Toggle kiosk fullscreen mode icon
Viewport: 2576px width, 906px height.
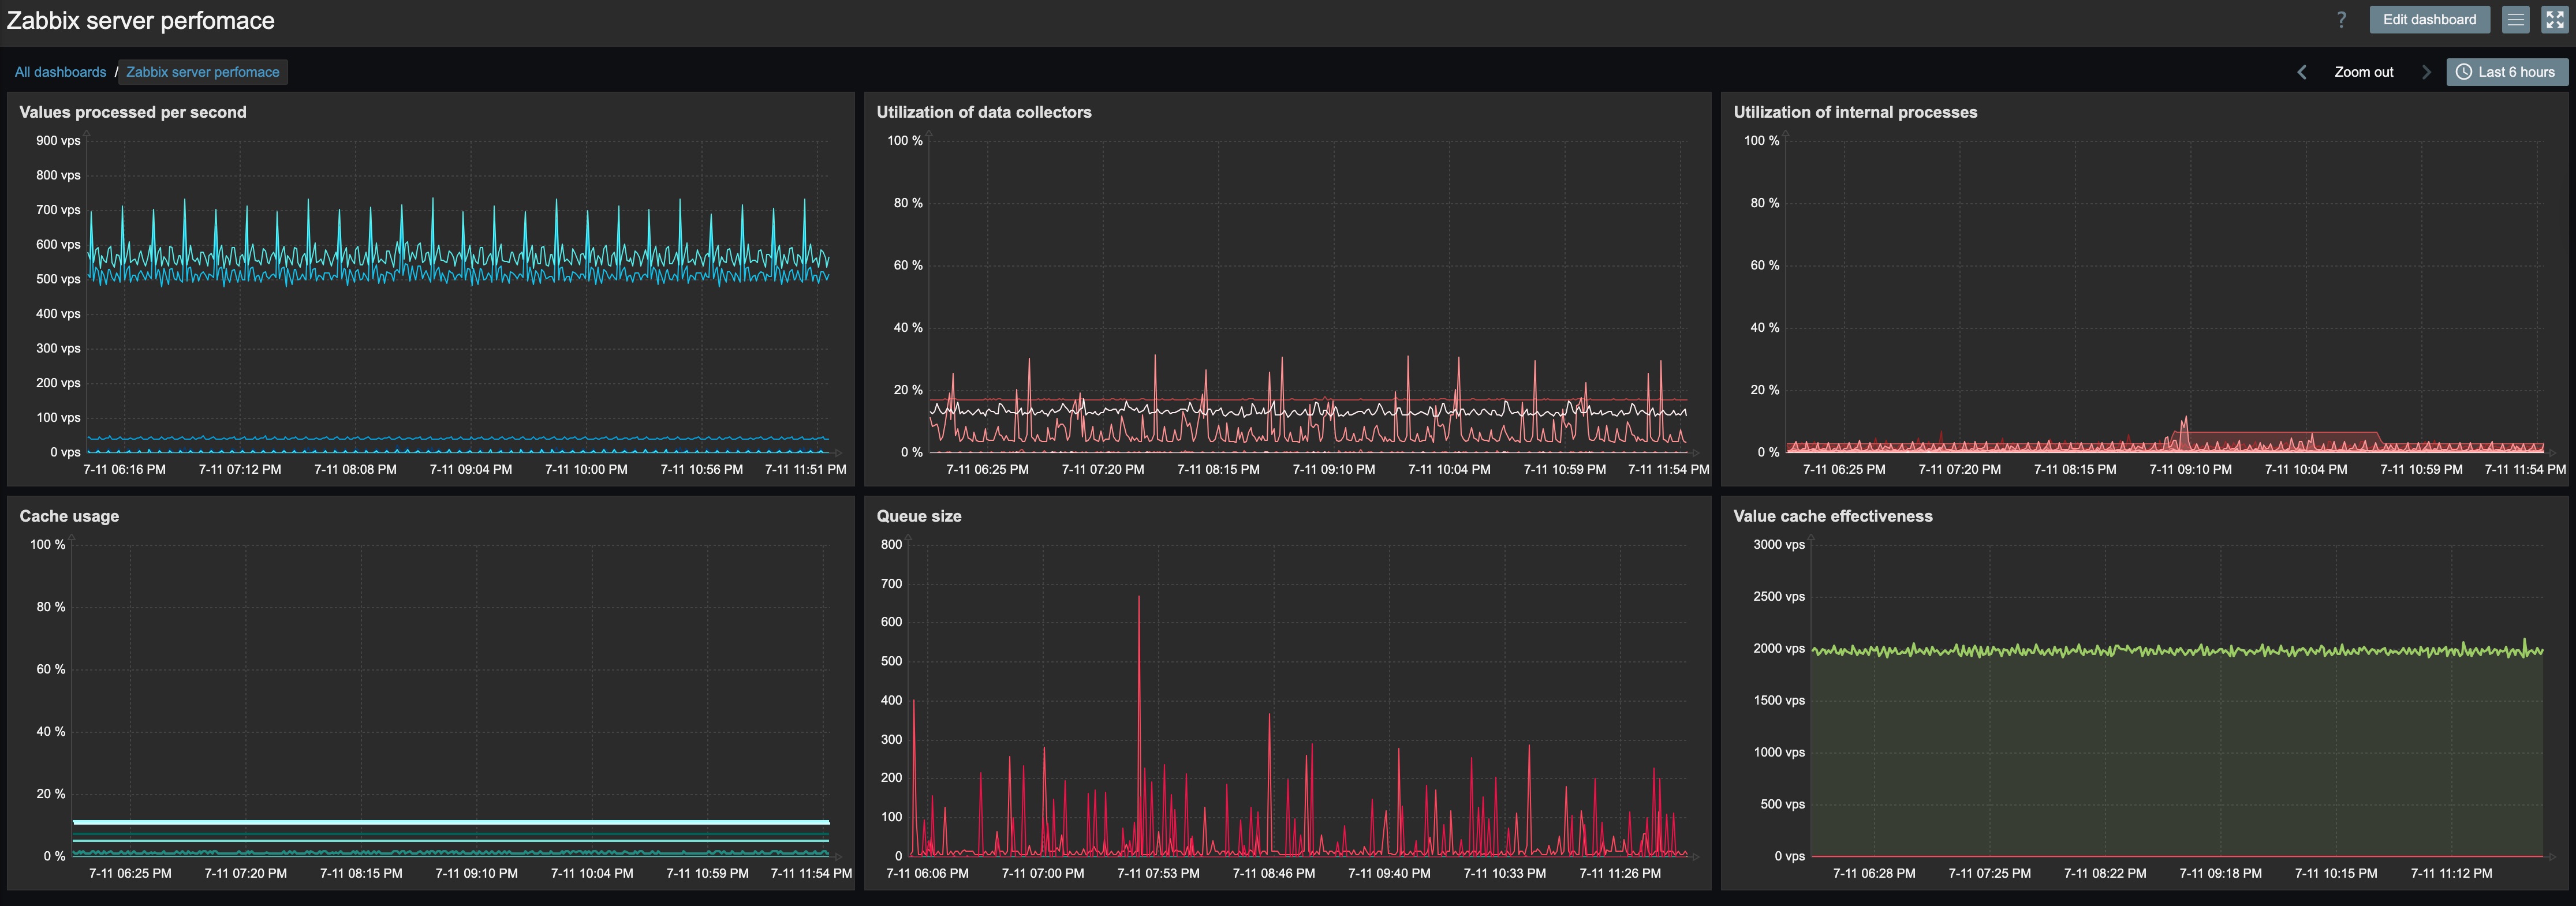tap(2555, 19)
